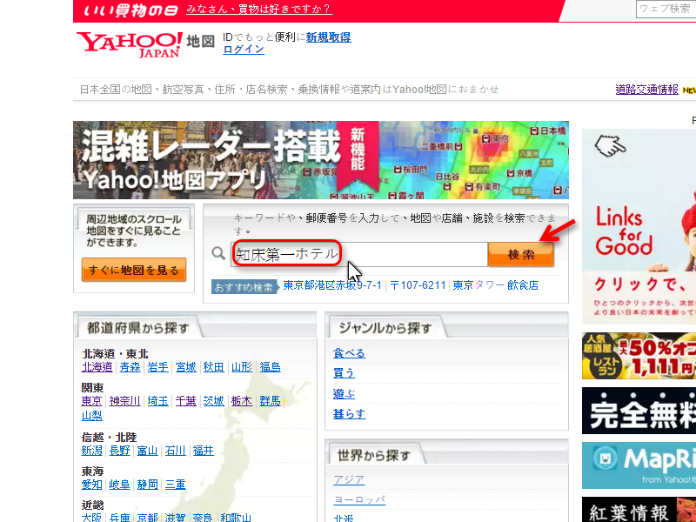The height and width of the screenshot is (522, 696).
Task: Select suggested search 東京タワー 飲食店
Action: click(x=495, y=285)
